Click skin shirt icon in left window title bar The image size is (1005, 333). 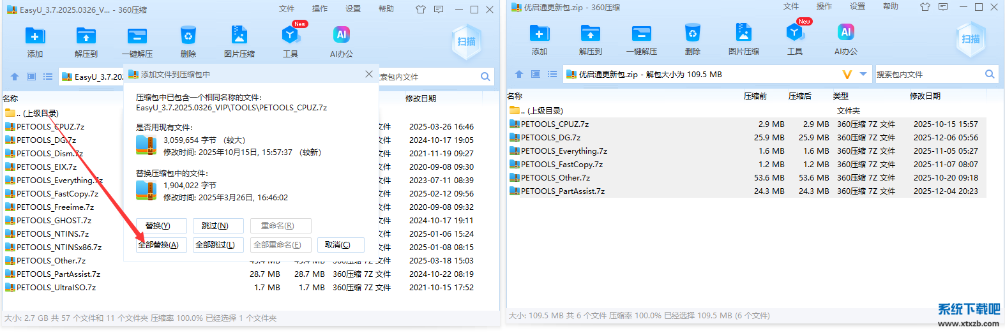(x=420, y=10)
